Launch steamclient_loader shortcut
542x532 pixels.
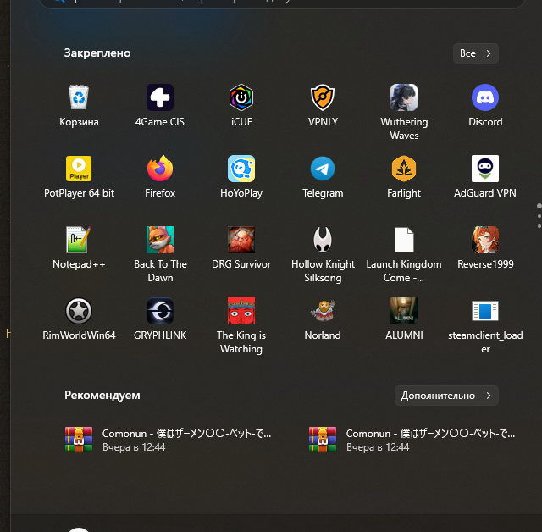point(485,311)
